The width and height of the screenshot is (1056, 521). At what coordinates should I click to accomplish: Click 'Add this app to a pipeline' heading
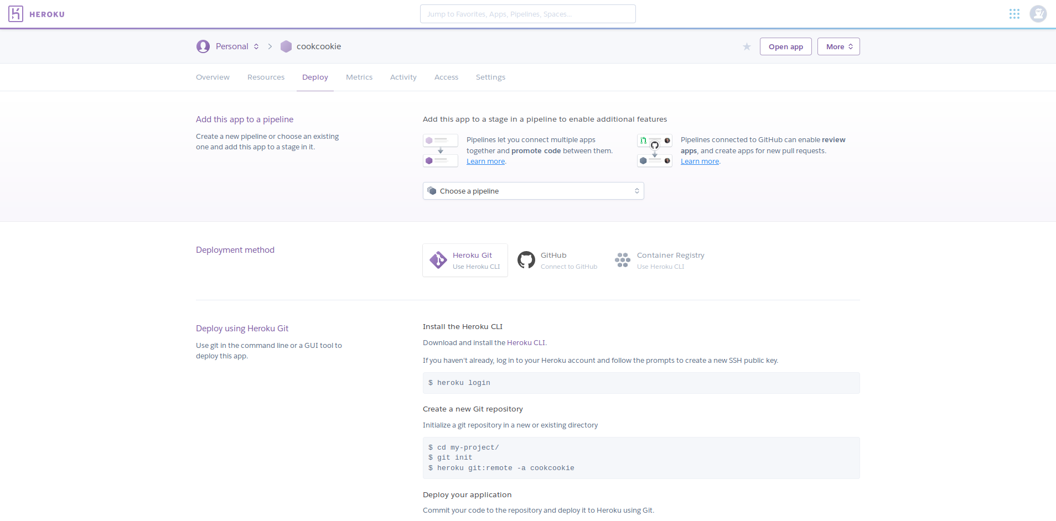[x=245, y=119]
